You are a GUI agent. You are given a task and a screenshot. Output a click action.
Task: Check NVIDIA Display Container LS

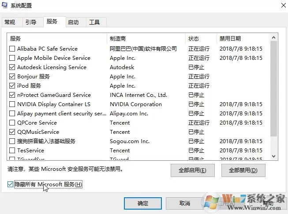pos(12,104)
